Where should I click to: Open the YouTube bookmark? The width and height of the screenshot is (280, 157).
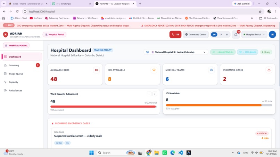click(x=36, y=18)
